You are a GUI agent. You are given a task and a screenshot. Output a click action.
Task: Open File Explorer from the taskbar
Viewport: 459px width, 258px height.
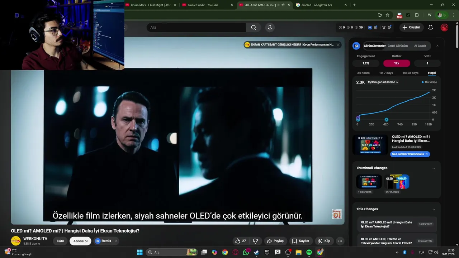click(x=298, y=252)
